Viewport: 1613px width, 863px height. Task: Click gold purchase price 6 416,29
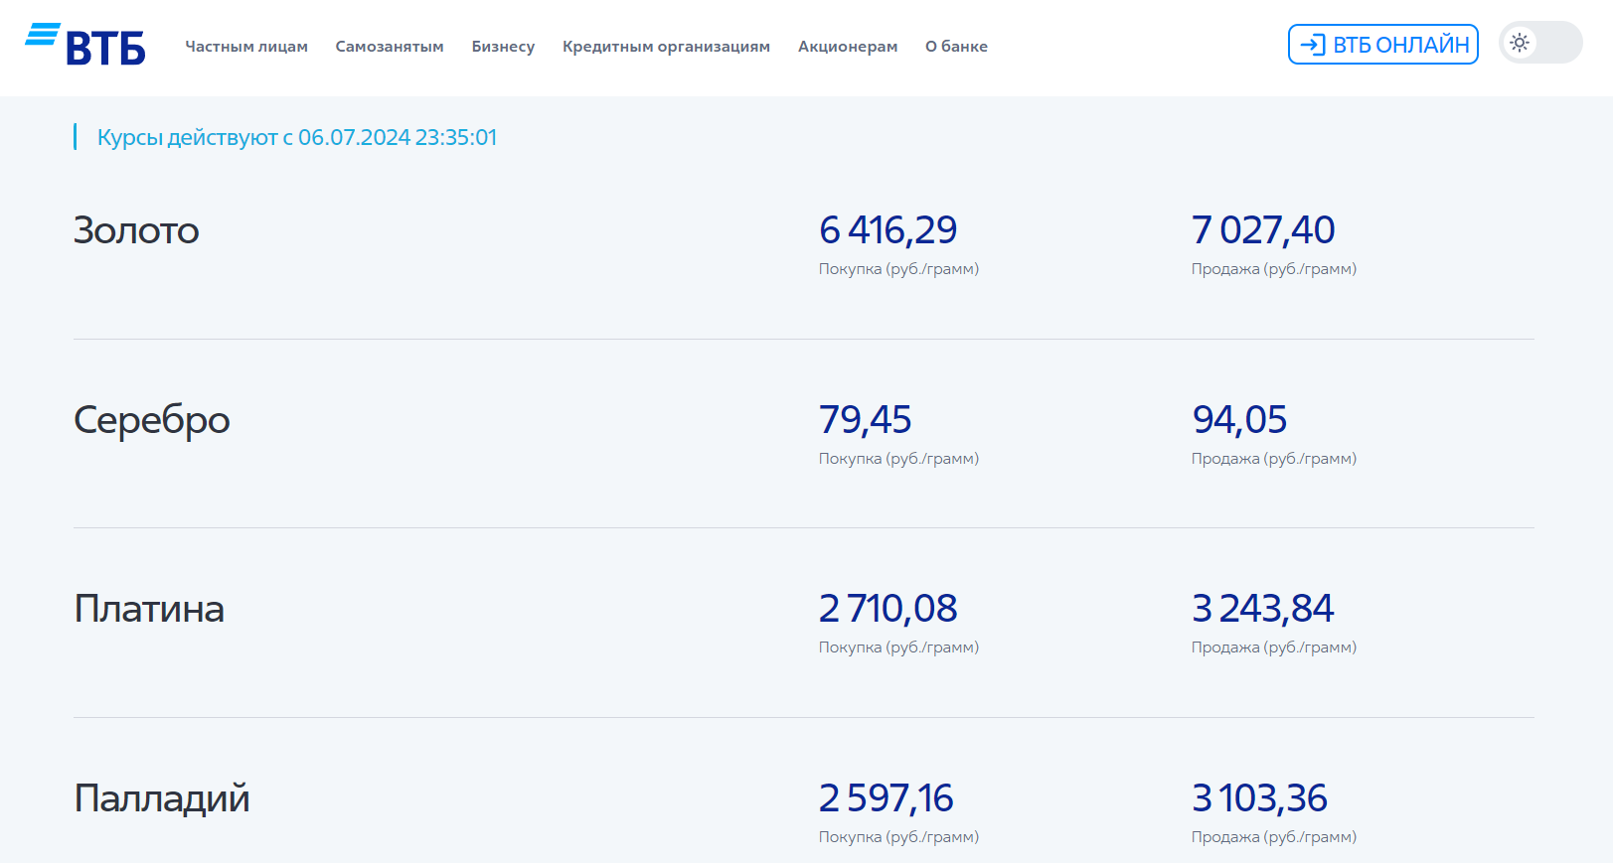887,230
